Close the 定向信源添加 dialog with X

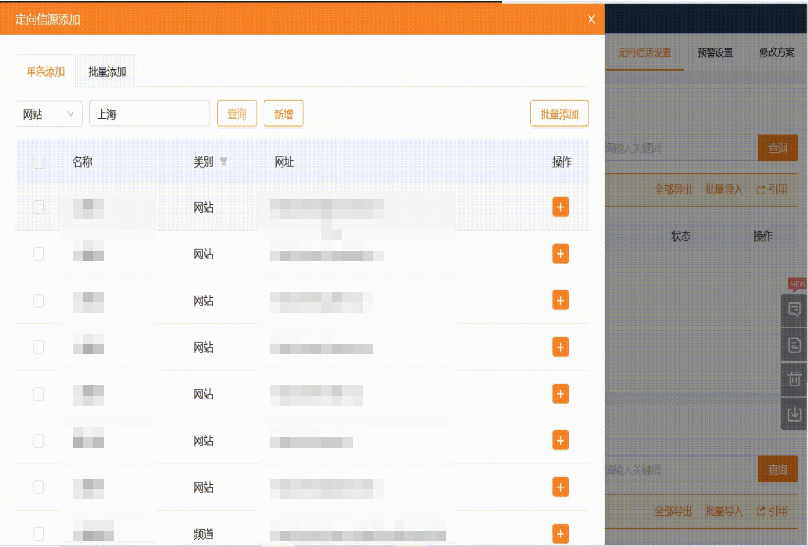click(591, 19)
